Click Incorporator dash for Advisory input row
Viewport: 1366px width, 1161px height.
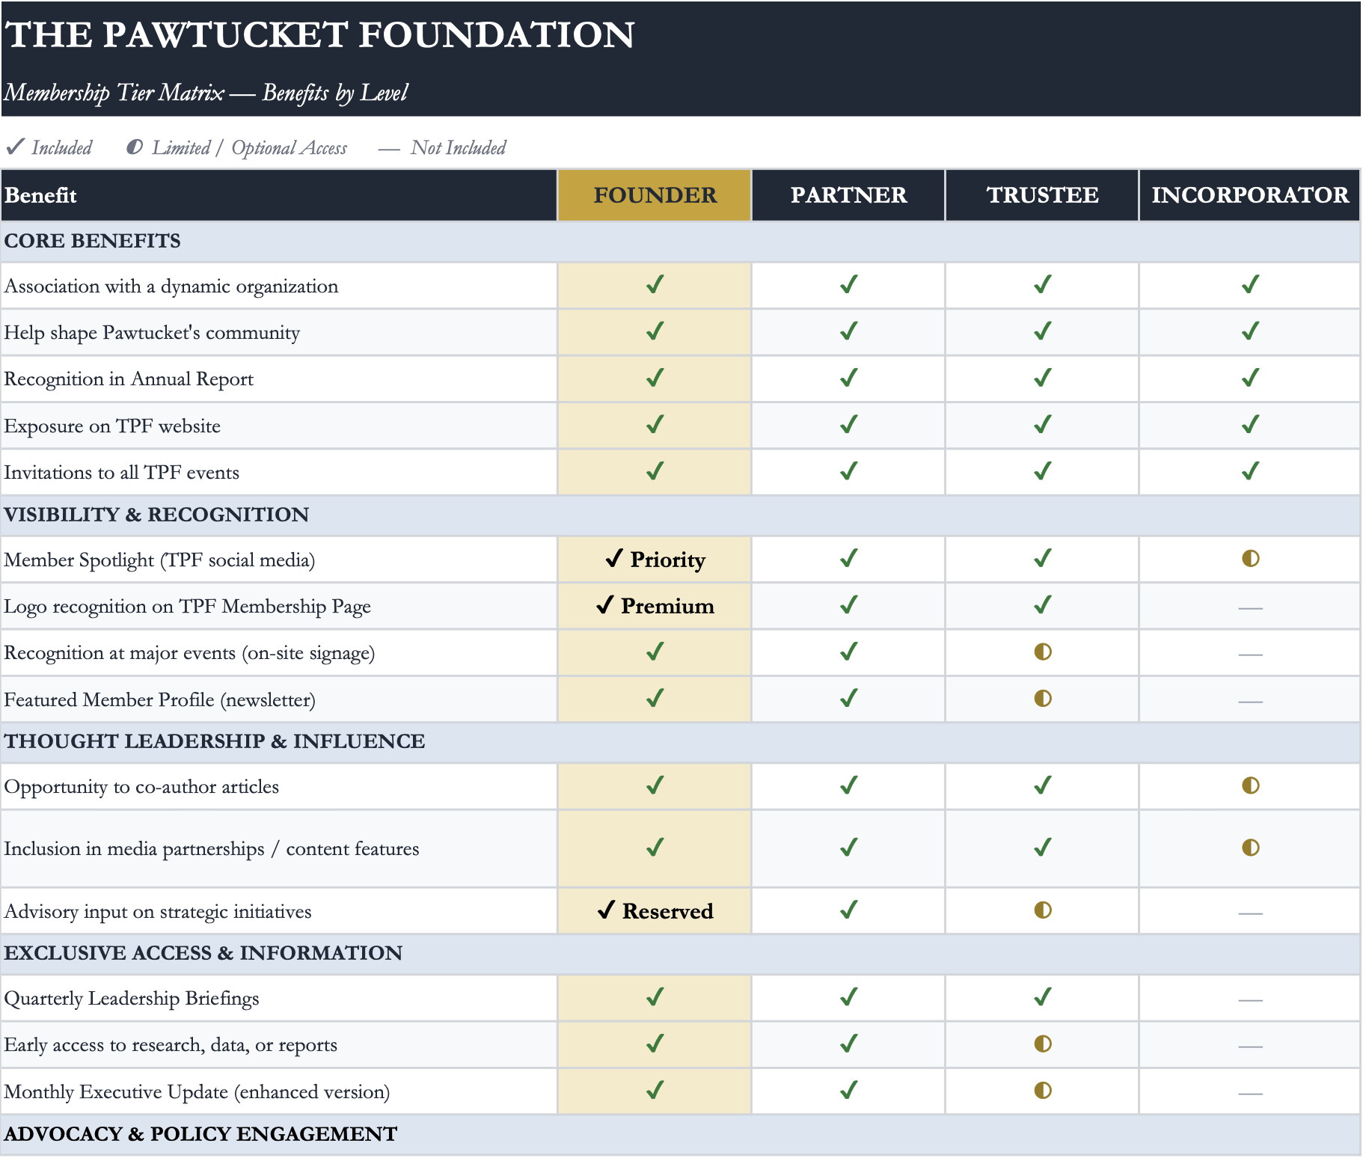[1250, 913]
